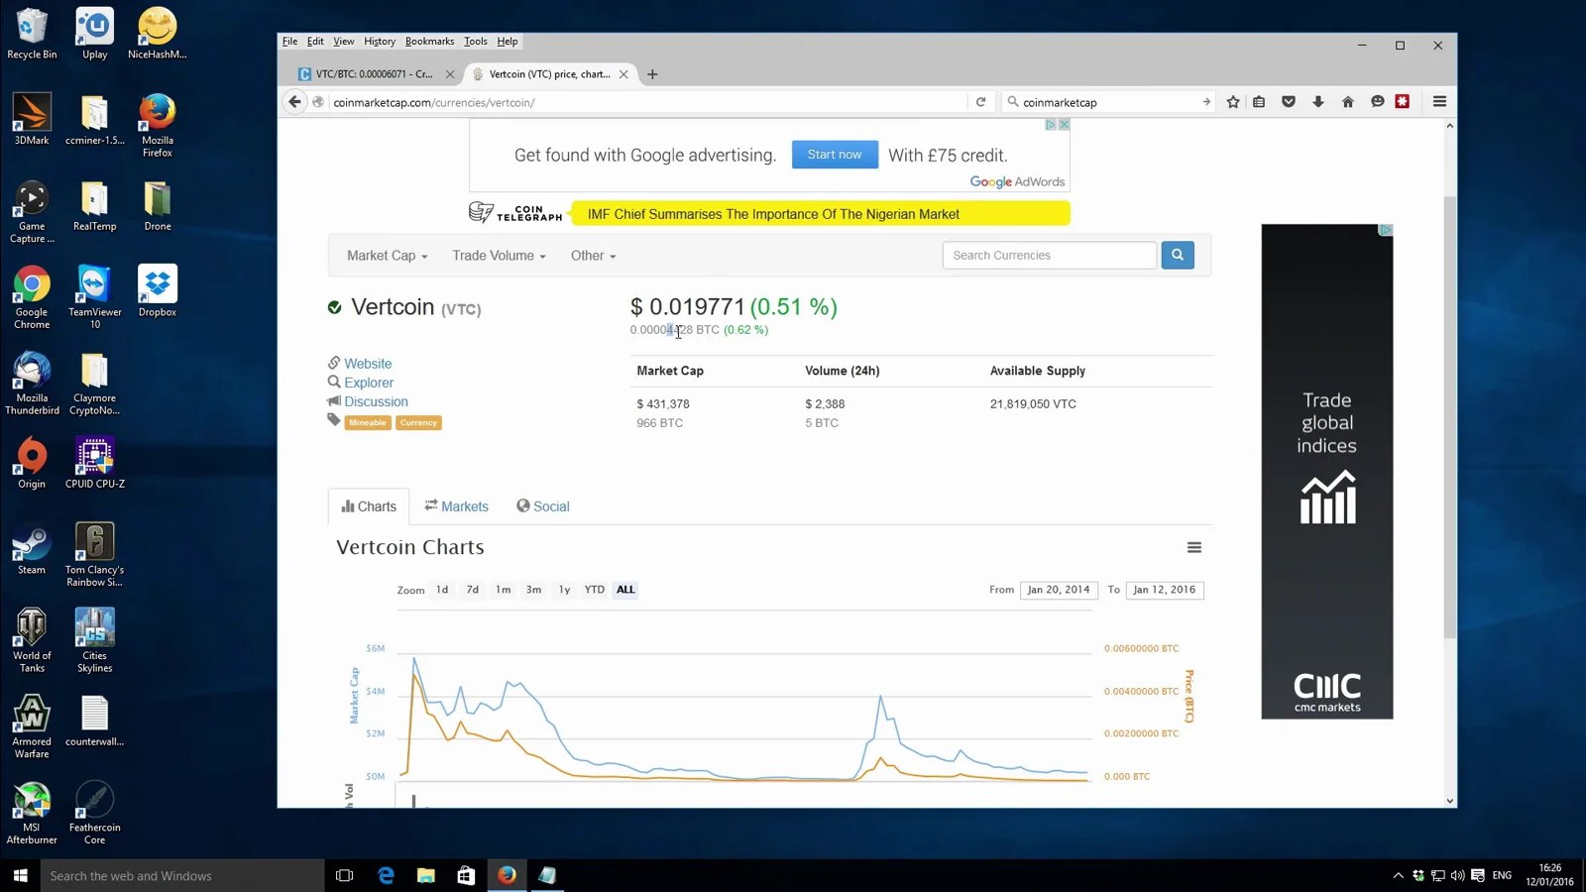Set chart zoom to 1d
The image size is (1586, 892).
pos(442,590)
